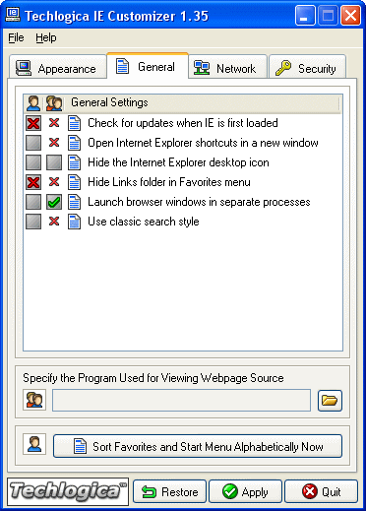Click the current-user column header icon
Viewport: 366px width, 511px height.
point(33,103)
